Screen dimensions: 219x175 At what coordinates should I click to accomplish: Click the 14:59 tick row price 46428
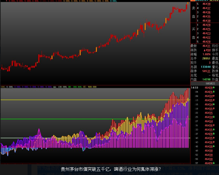(x=209, y=88)
